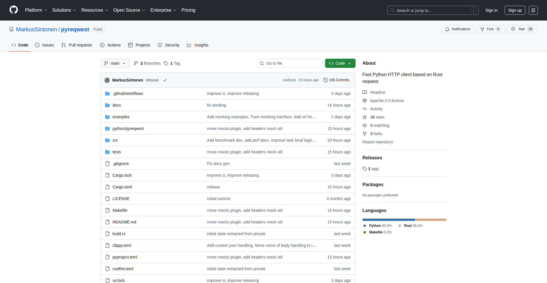Open the 185 Commits history

tap(336, 80)
